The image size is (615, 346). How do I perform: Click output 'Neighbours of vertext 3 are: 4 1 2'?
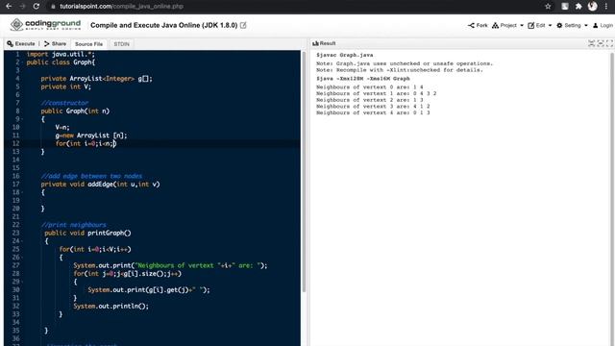[373, 107]
